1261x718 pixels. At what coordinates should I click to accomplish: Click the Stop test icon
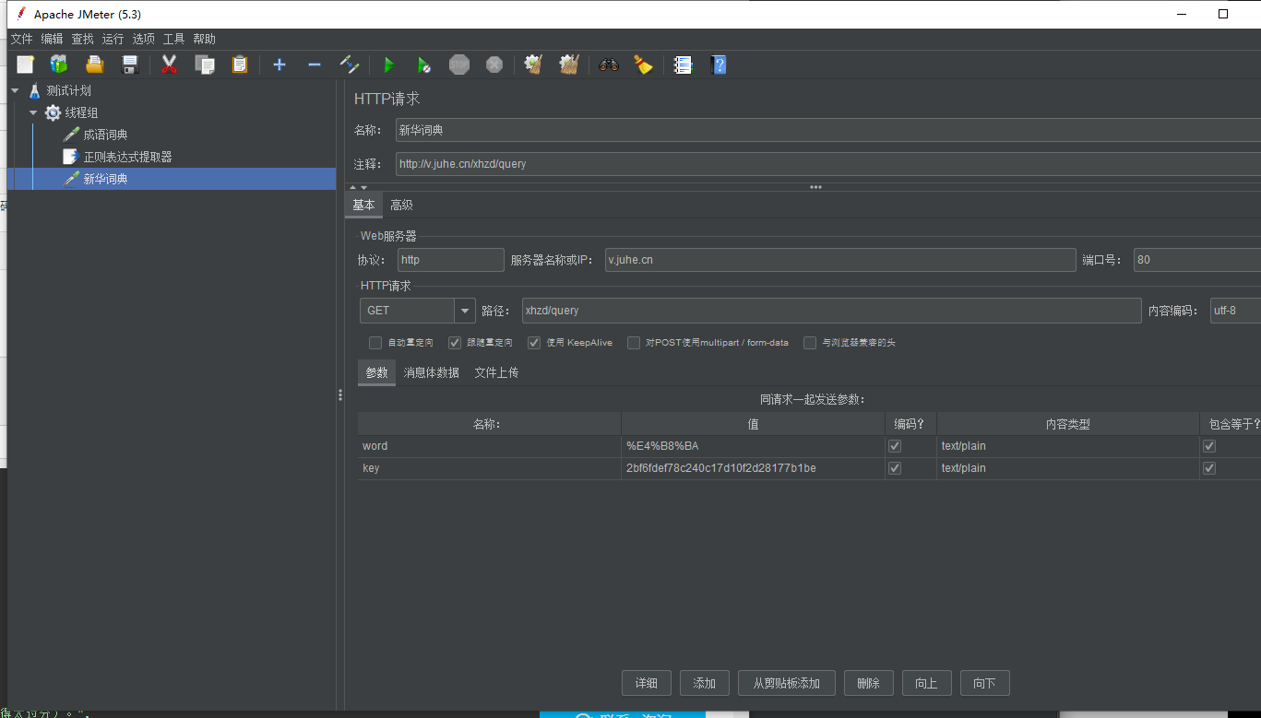(459, 65)
